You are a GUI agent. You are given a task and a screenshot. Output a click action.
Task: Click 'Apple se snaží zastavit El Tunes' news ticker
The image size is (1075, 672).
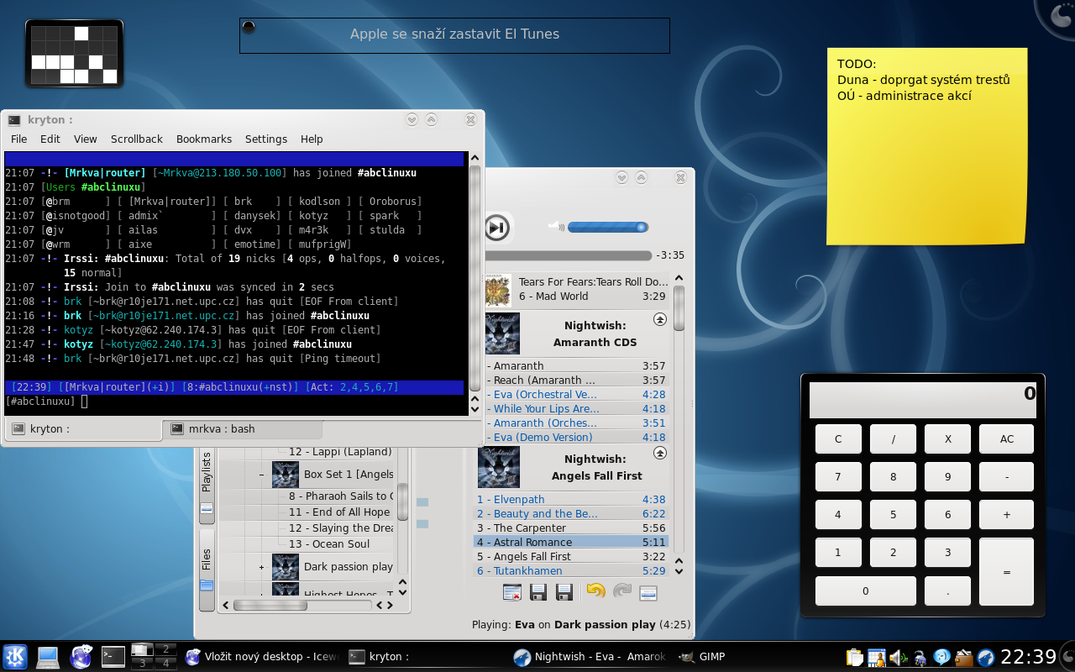tap(454, 34)
